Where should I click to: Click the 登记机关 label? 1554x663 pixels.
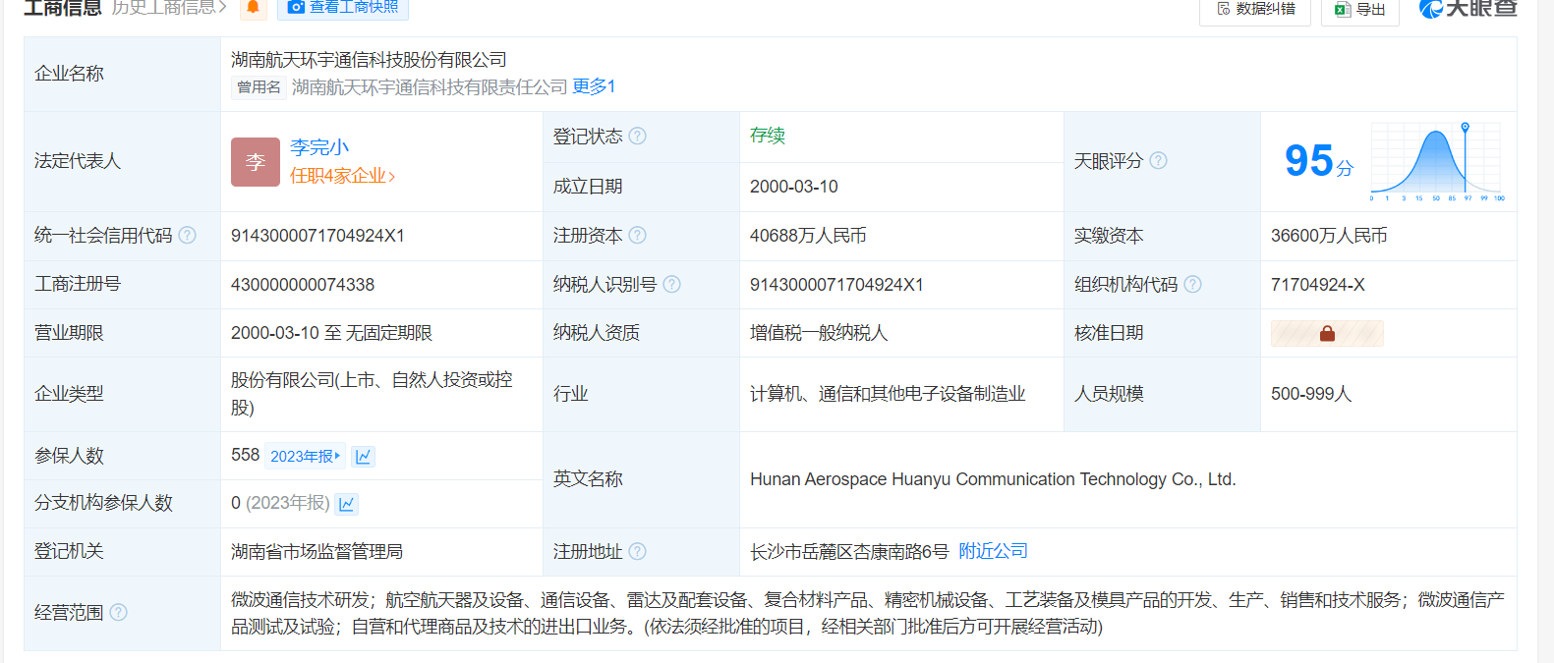(69, 551)
